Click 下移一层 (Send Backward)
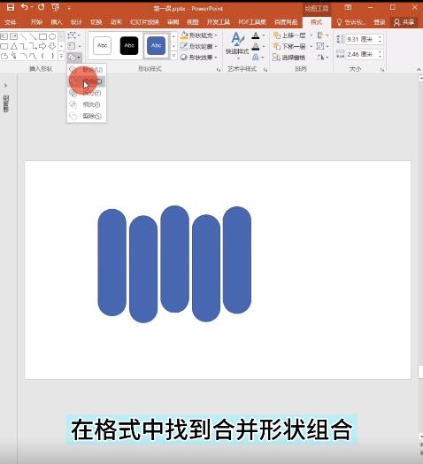 click(x=289, y=46)
